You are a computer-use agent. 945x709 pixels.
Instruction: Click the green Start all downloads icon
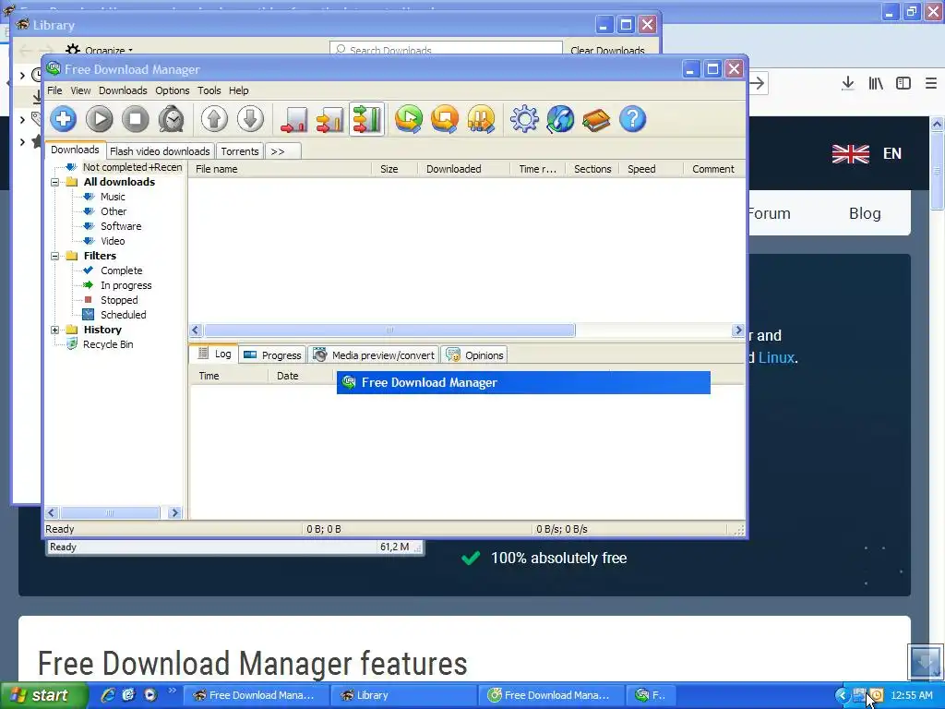tap(409, 119)
